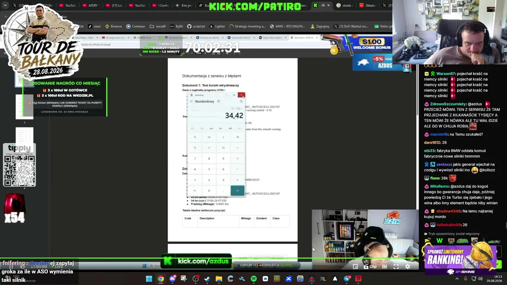
Task: Click the Calculator digit 5 key
Action: pyautogui.click(x=209, y=169)
